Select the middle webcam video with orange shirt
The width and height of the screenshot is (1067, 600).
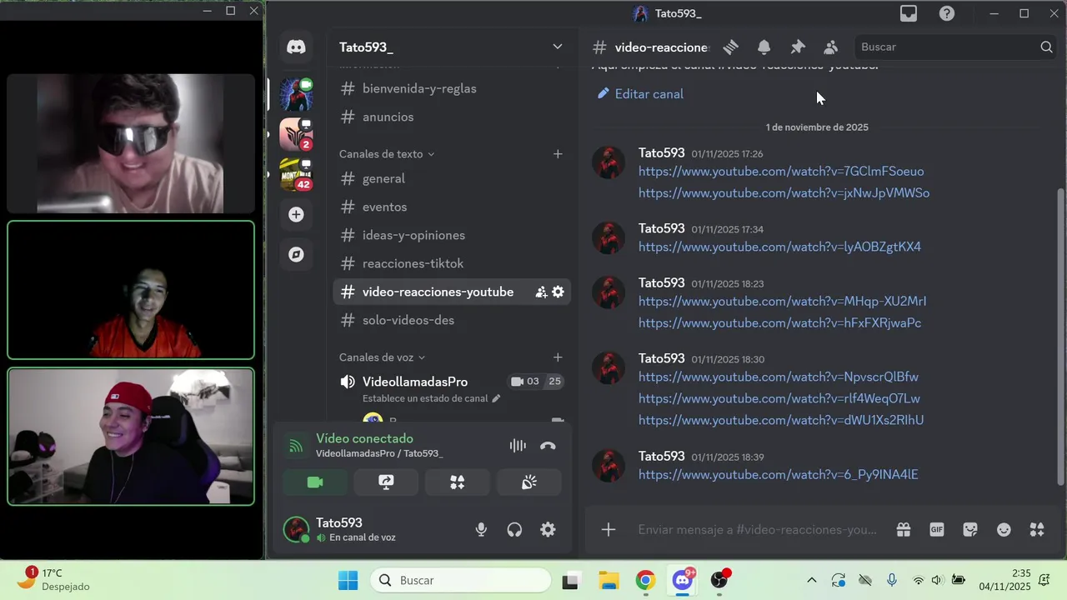pos(131,290)
